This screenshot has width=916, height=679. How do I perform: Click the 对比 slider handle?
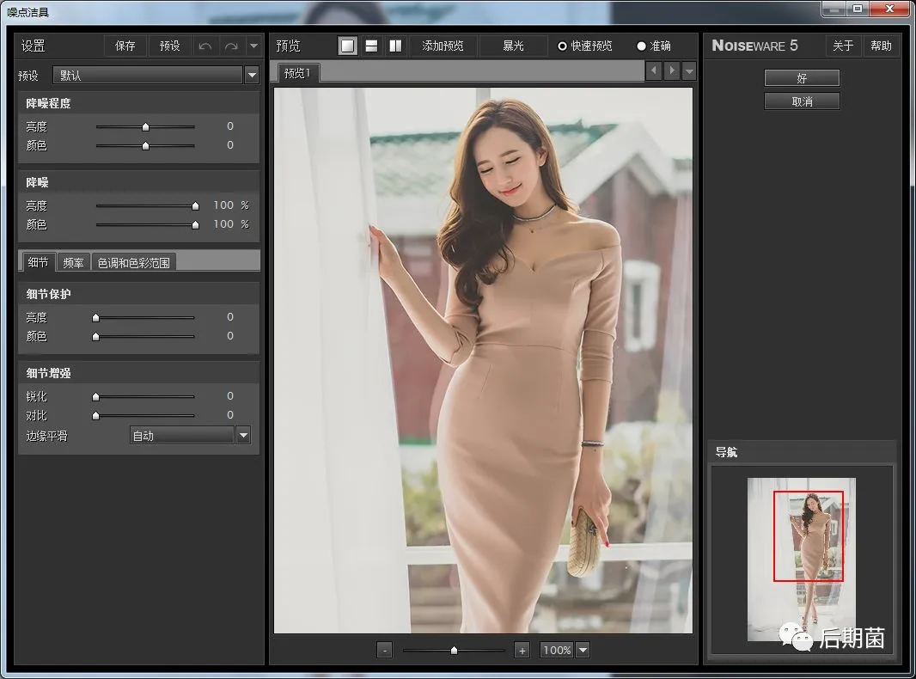point(95,415)
